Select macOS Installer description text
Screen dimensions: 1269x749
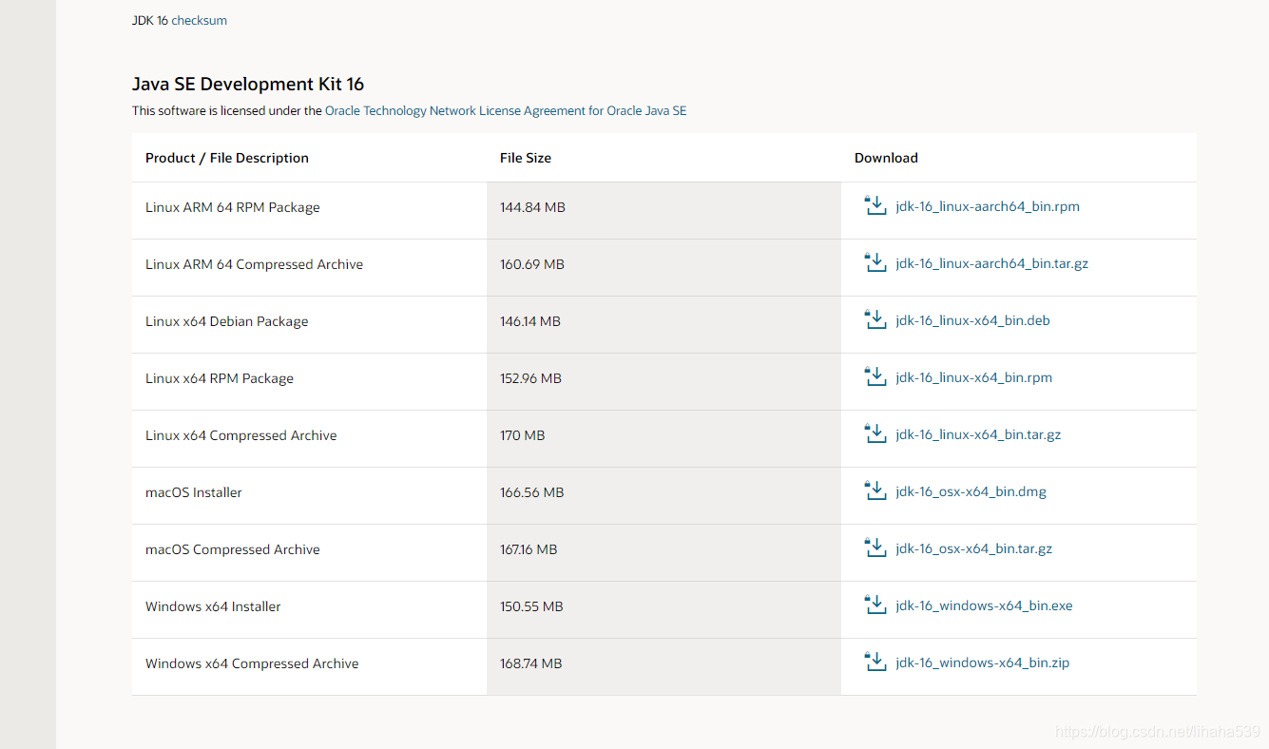(x=193, y=492)
